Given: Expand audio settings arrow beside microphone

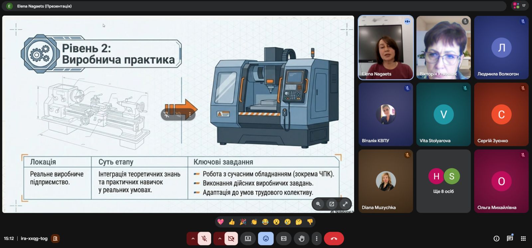Looking at the screenshot, I should pos(193,238).
